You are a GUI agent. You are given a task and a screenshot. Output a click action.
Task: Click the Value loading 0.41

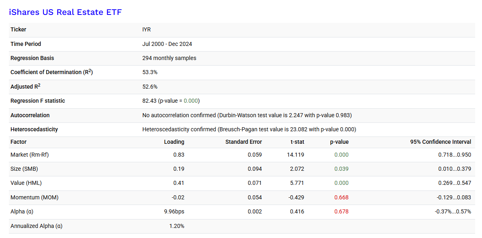pos(179,183)
